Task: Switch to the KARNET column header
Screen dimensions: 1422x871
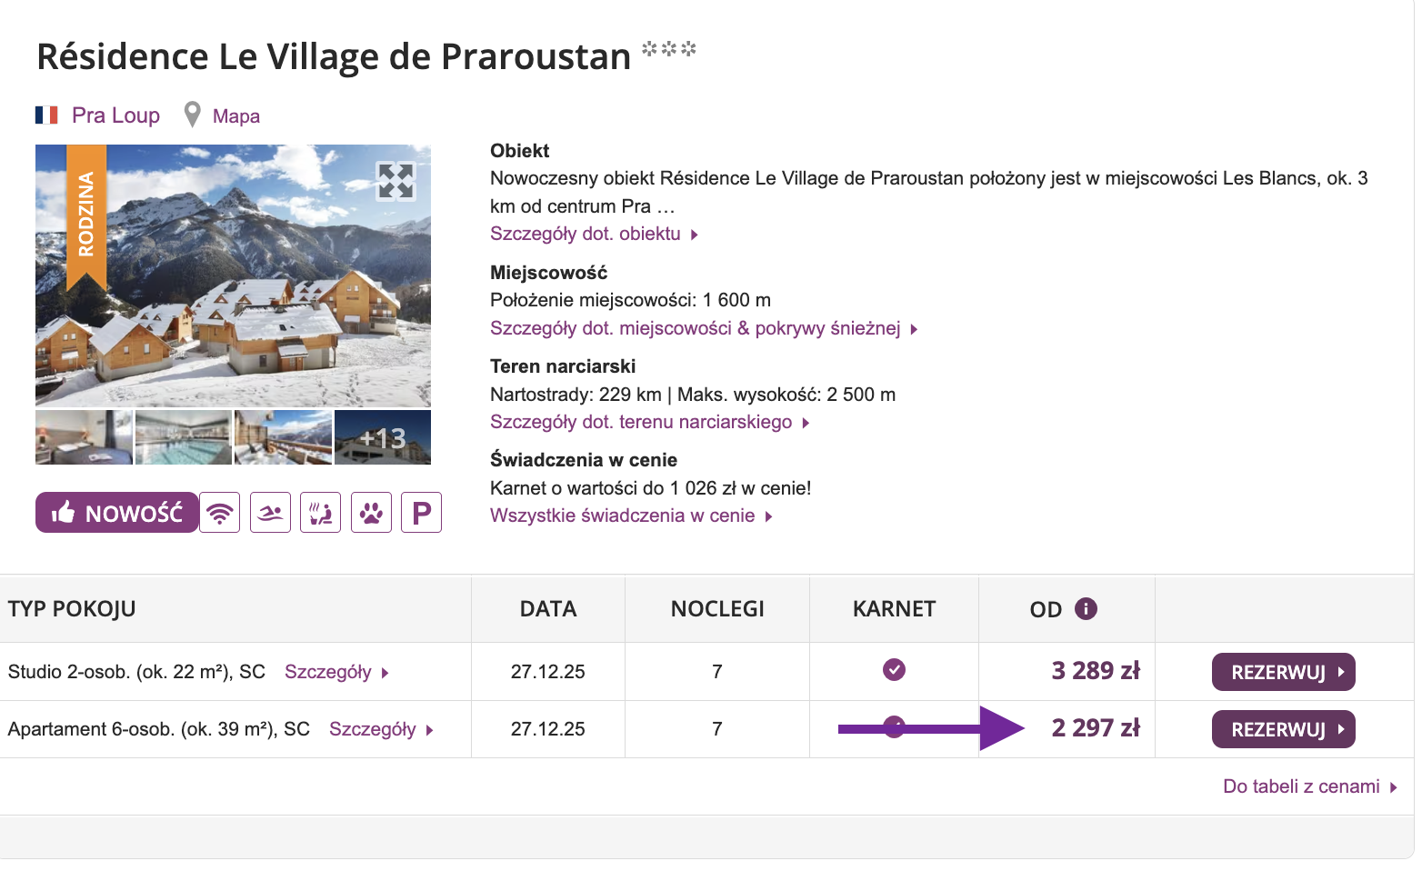Action: coord(893,608)
